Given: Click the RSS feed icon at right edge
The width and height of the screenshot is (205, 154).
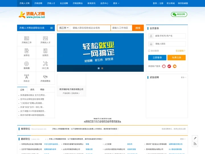Looking at the screenshot, I should (195, 144).
